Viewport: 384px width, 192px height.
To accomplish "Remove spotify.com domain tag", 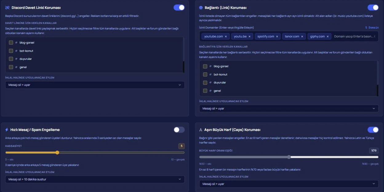I will [x=277, y=36].
